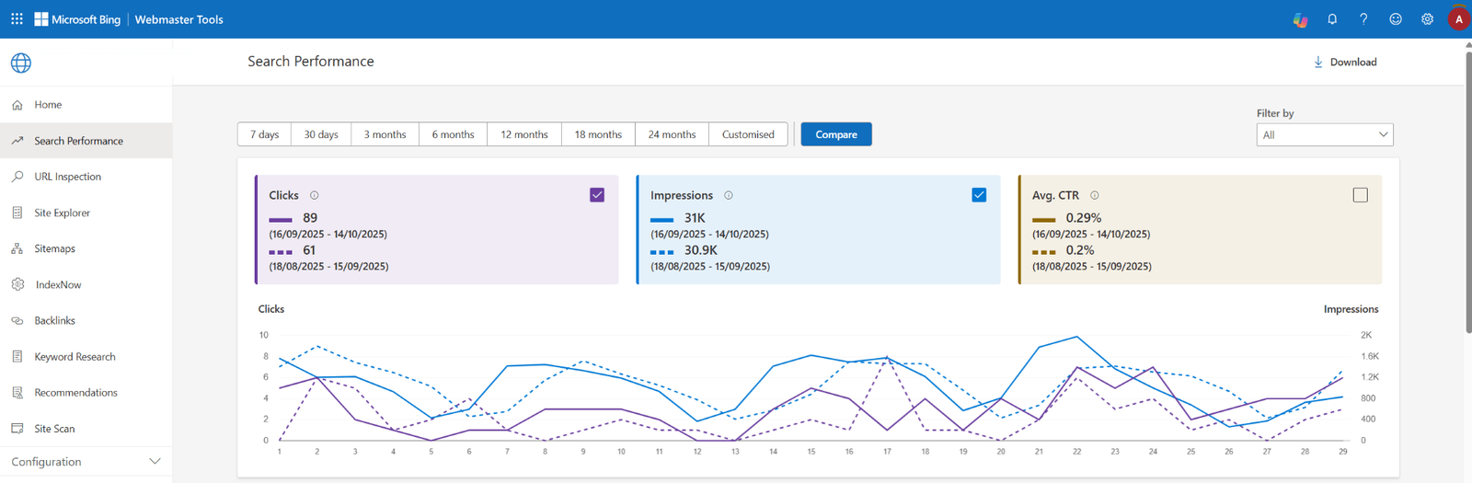Click the Microsoft Bing logo

click(x=77, y=18)
